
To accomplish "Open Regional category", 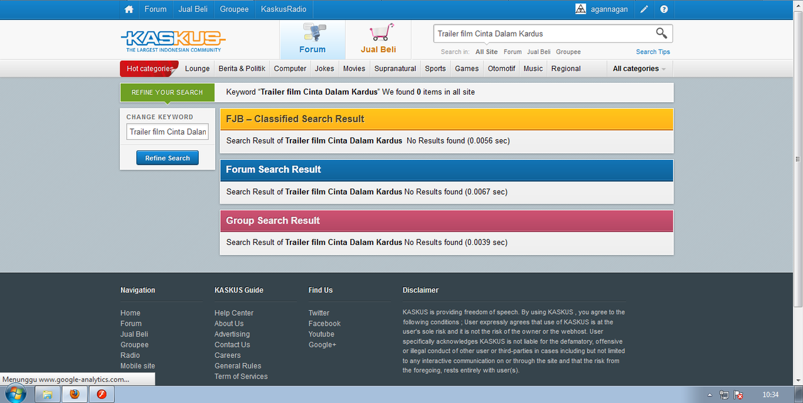I will click(x=566, y=68).
